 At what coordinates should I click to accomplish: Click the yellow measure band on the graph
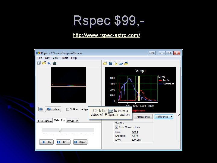[x=139, y=88]
